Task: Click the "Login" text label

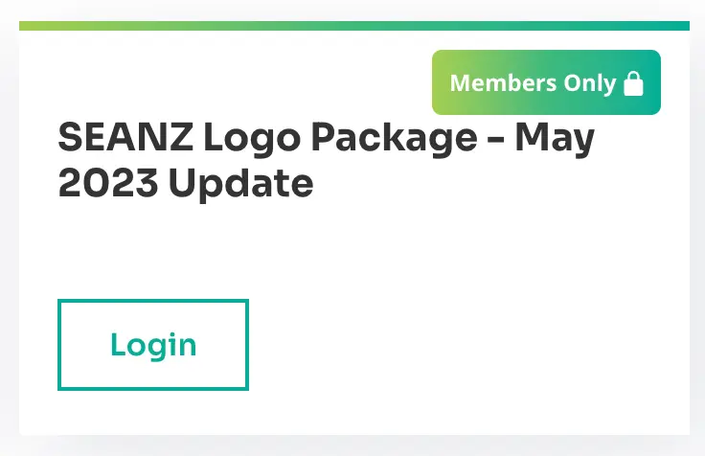Action: point(153,345)
